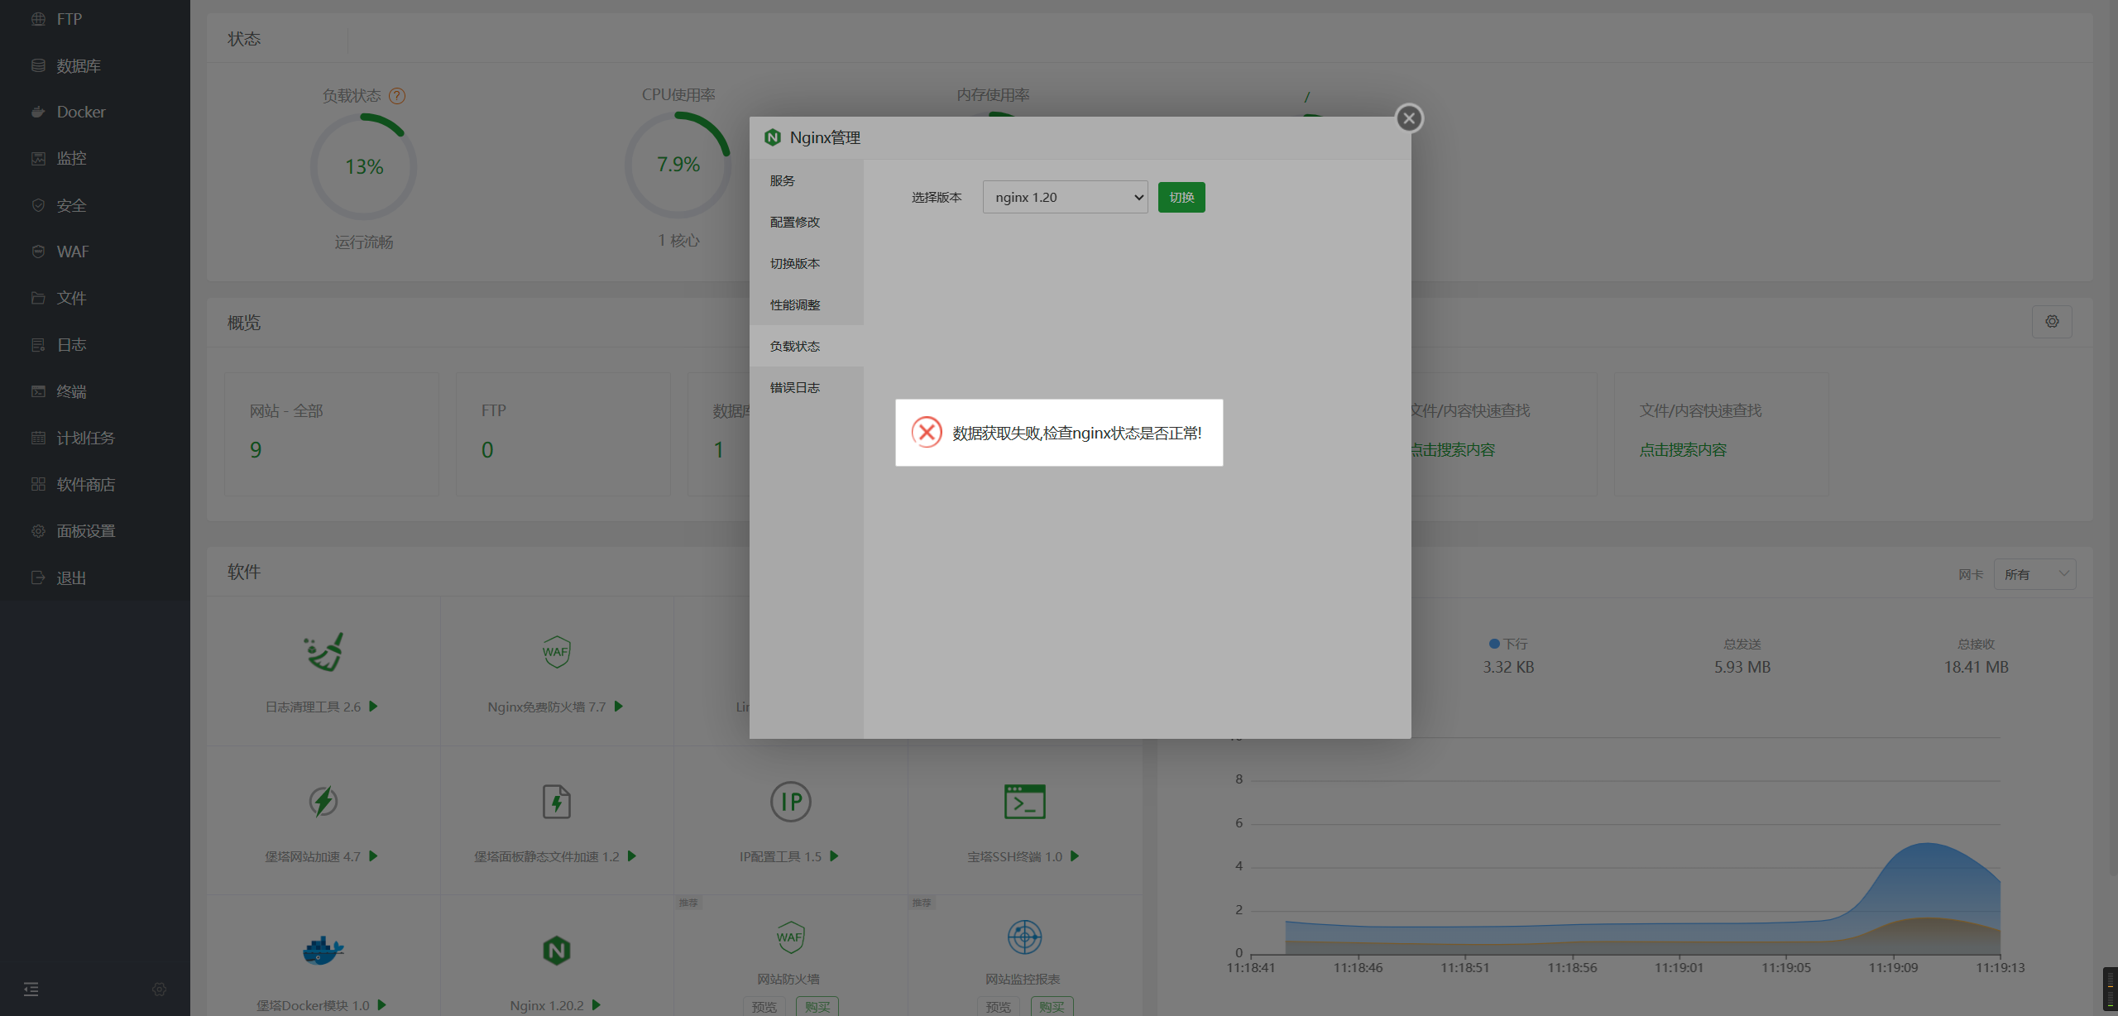This screenshot has width=2118, height=1016.
Task: Click 预览 under 网站防火墙
Action: [x=764, y=1007]
